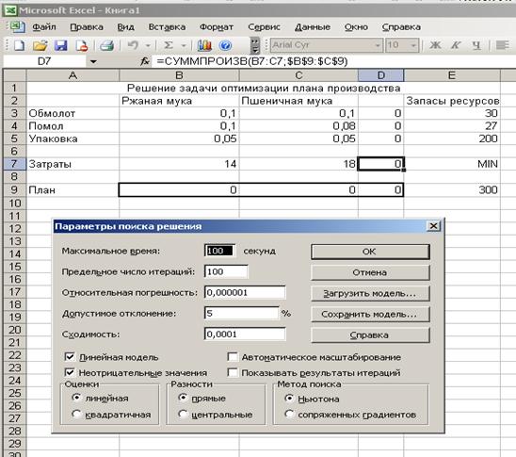Viewport: 516px width, 457px height.
Task: Click the Загрузить модель button
Action: pyautogui.click(x=370, y=293)
